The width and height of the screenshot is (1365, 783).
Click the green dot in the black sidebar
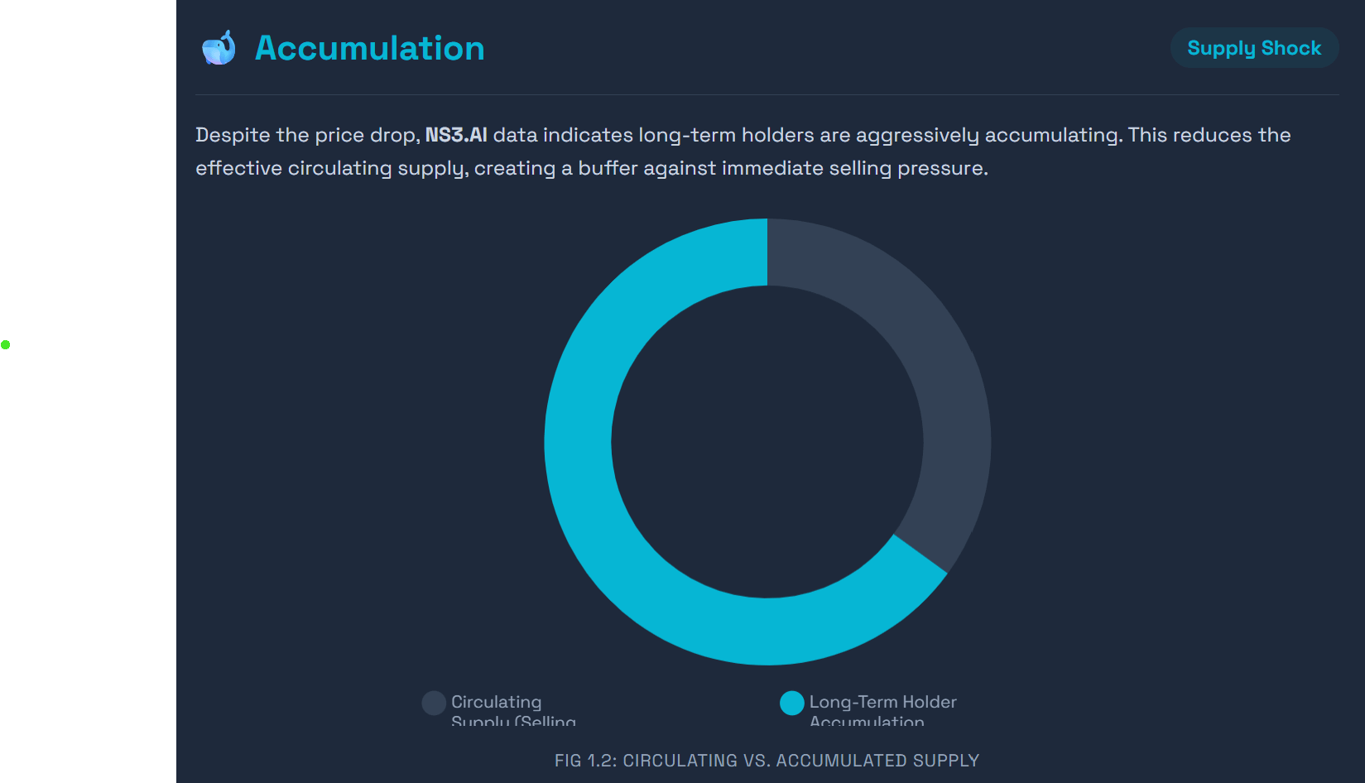tap(6, 344)
